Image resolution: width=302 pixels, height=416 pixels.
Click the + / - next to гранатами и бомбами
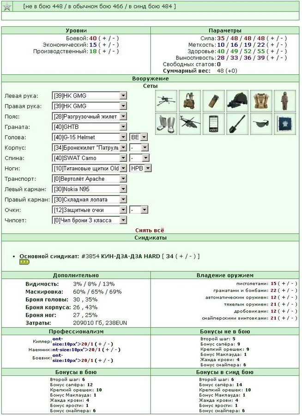288,290
